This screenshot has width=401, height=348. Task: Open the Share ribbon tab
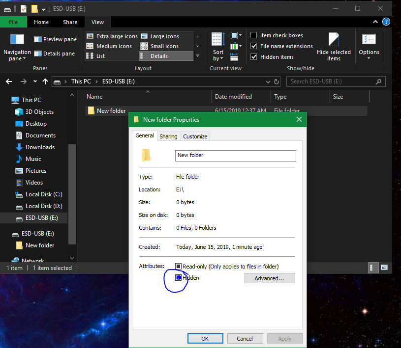coord(70,22)
